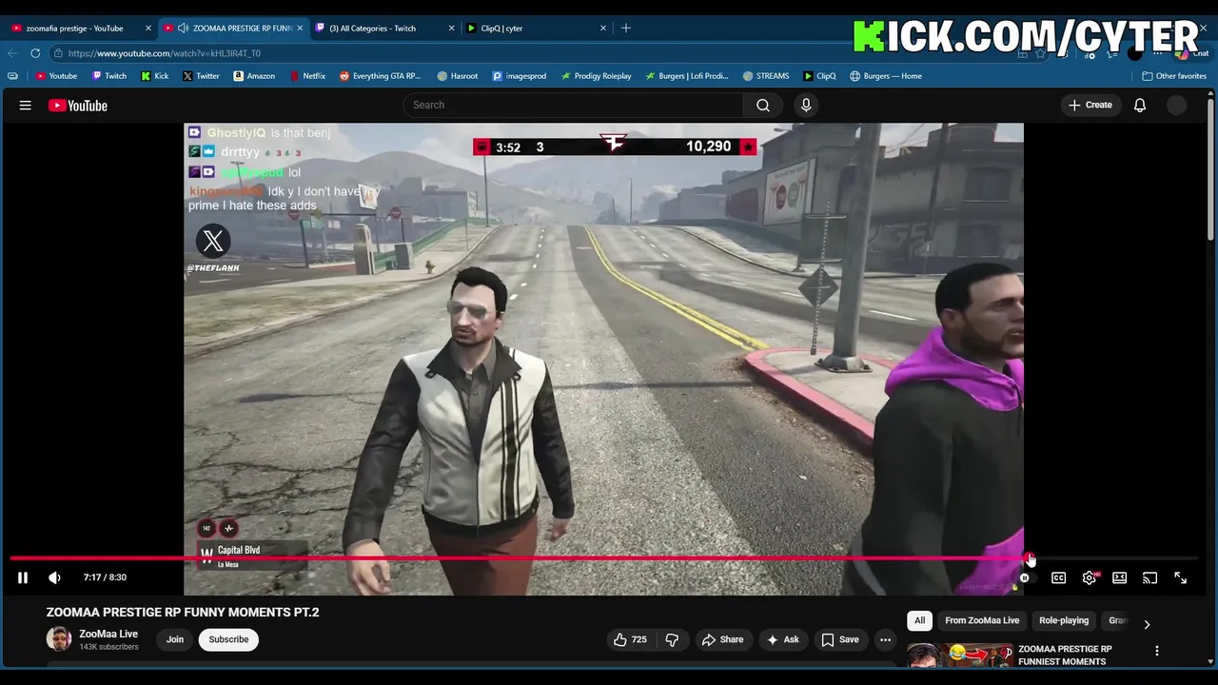
Task: Open the Hasroot bookmark
Action: point(458,76)
